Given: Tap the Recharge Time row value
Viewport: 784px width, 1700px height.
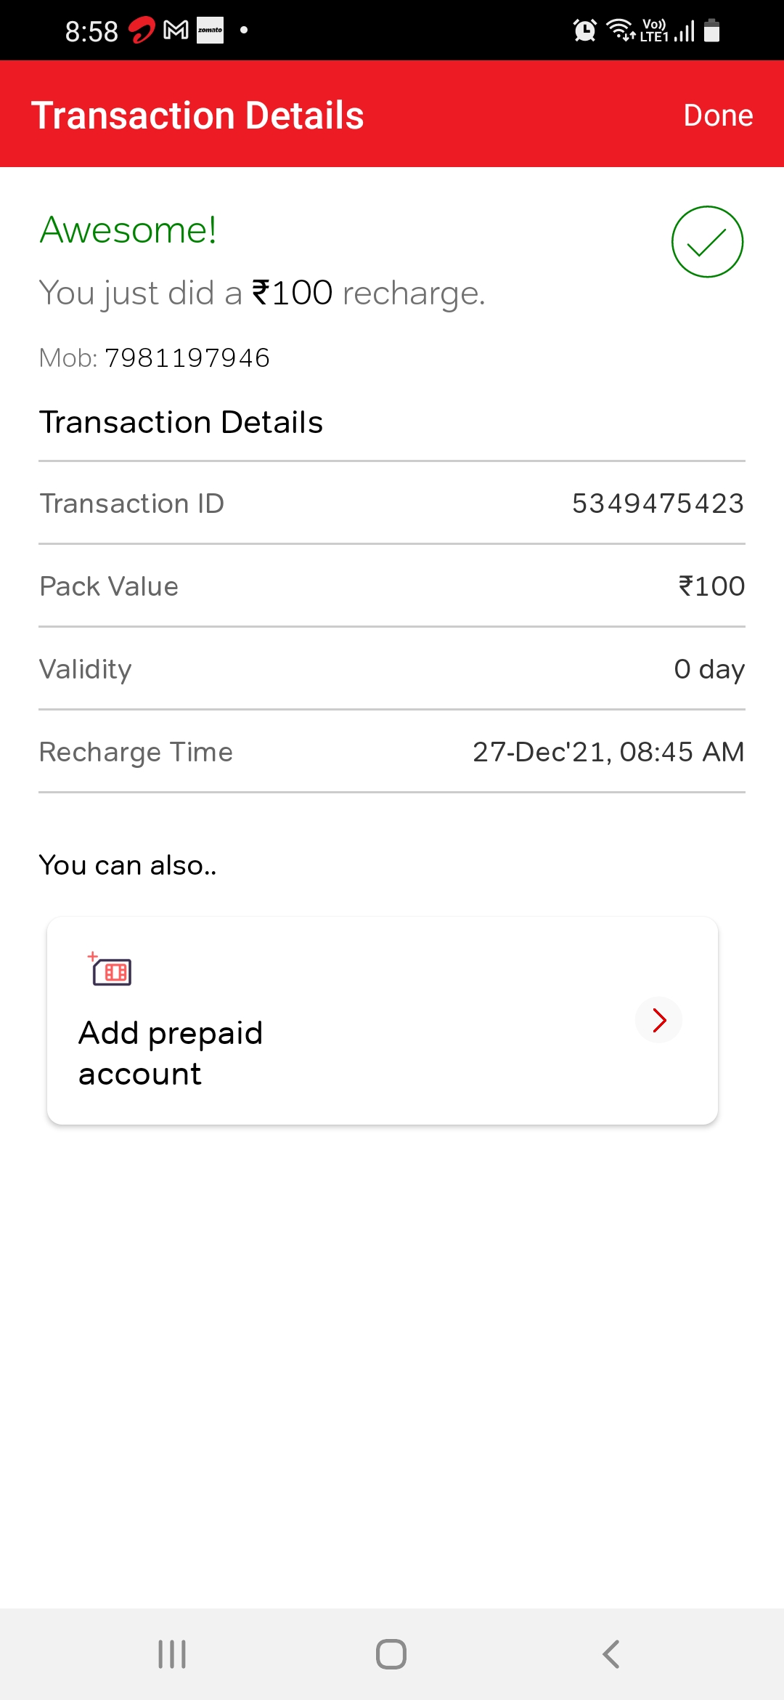Looking at the screenshot, I should click(608, 752).
